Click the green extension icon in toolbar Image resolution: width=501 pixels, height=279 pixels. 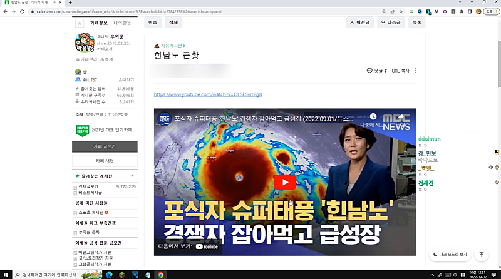click(411, 11)
